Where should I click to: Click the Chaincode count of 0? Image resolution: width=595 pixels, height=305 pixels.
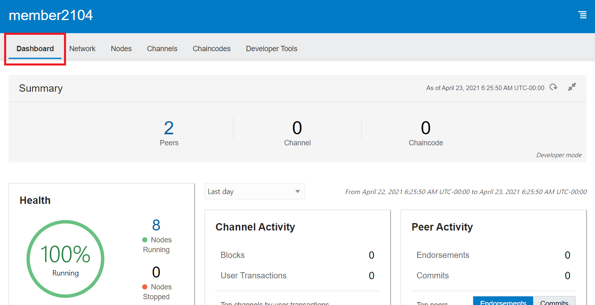click(426, 128)
